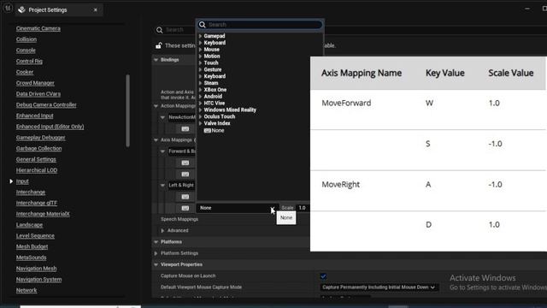Open Cinematic Camera settings

coord(38,28)
